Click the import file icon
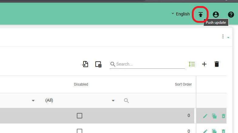The width and height of the screenshot is (238, 133). tap(86, 64)
